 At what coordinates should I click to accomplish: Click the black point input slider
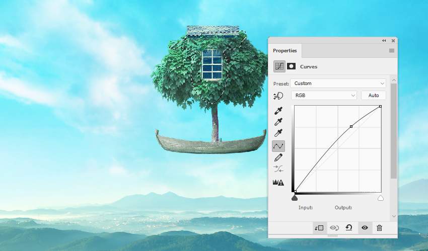tap(294, 198)
